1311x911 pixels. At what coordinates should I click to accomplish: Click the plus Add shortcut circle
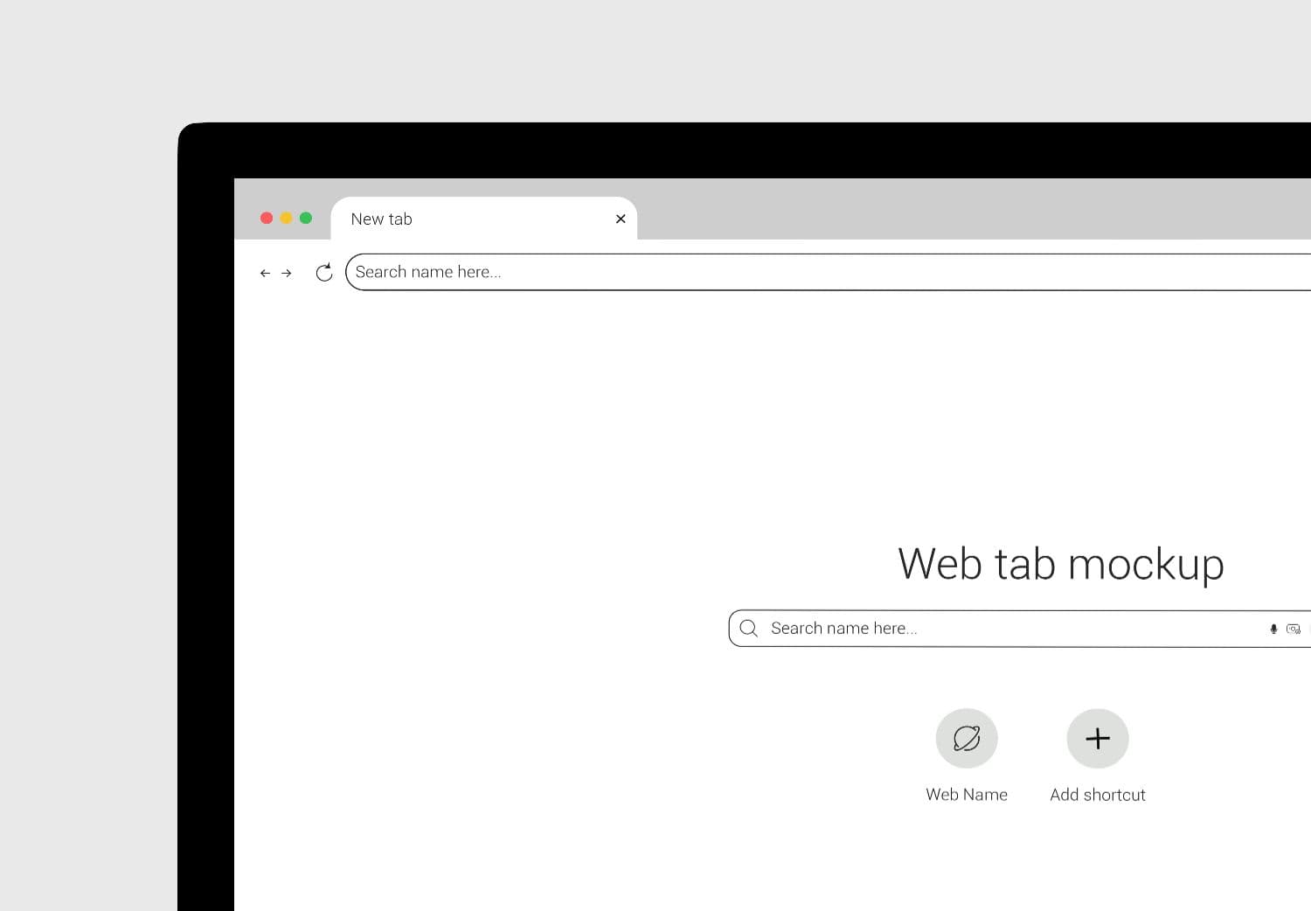[x=1098, y=739]
